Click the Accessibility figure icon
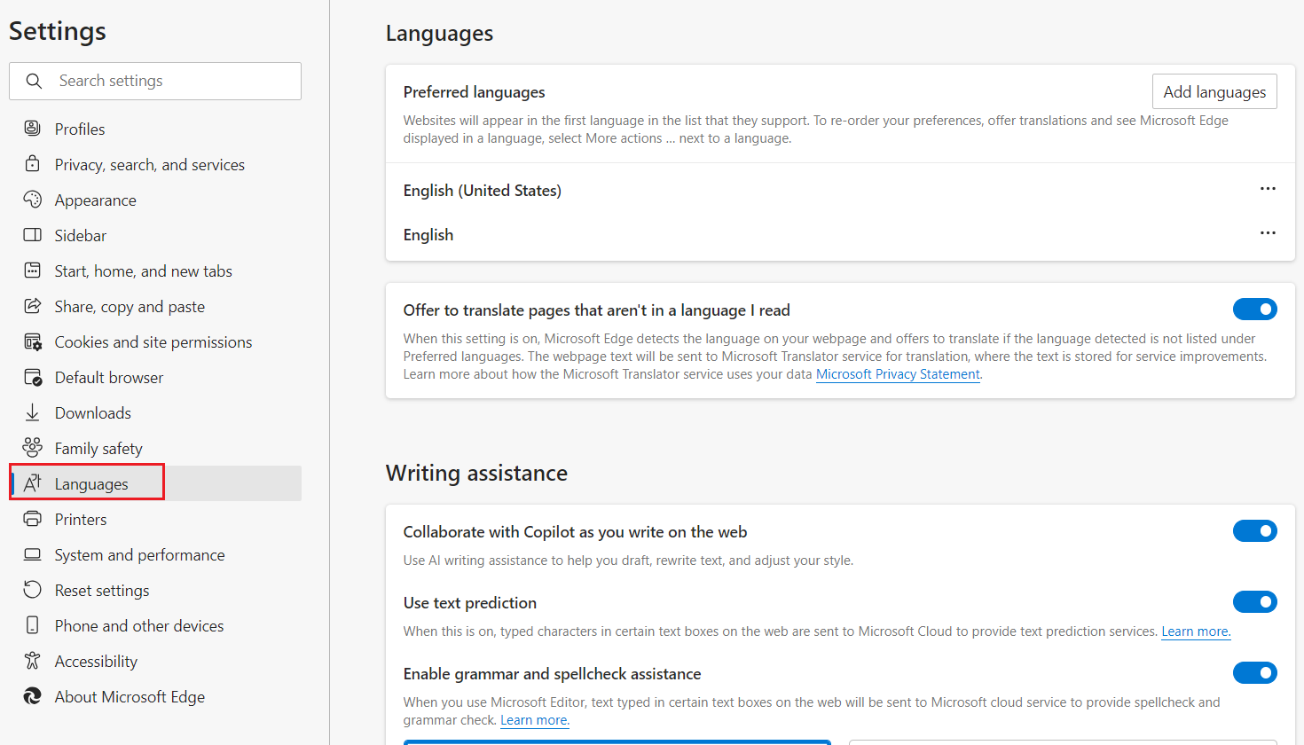 (33, 661)
